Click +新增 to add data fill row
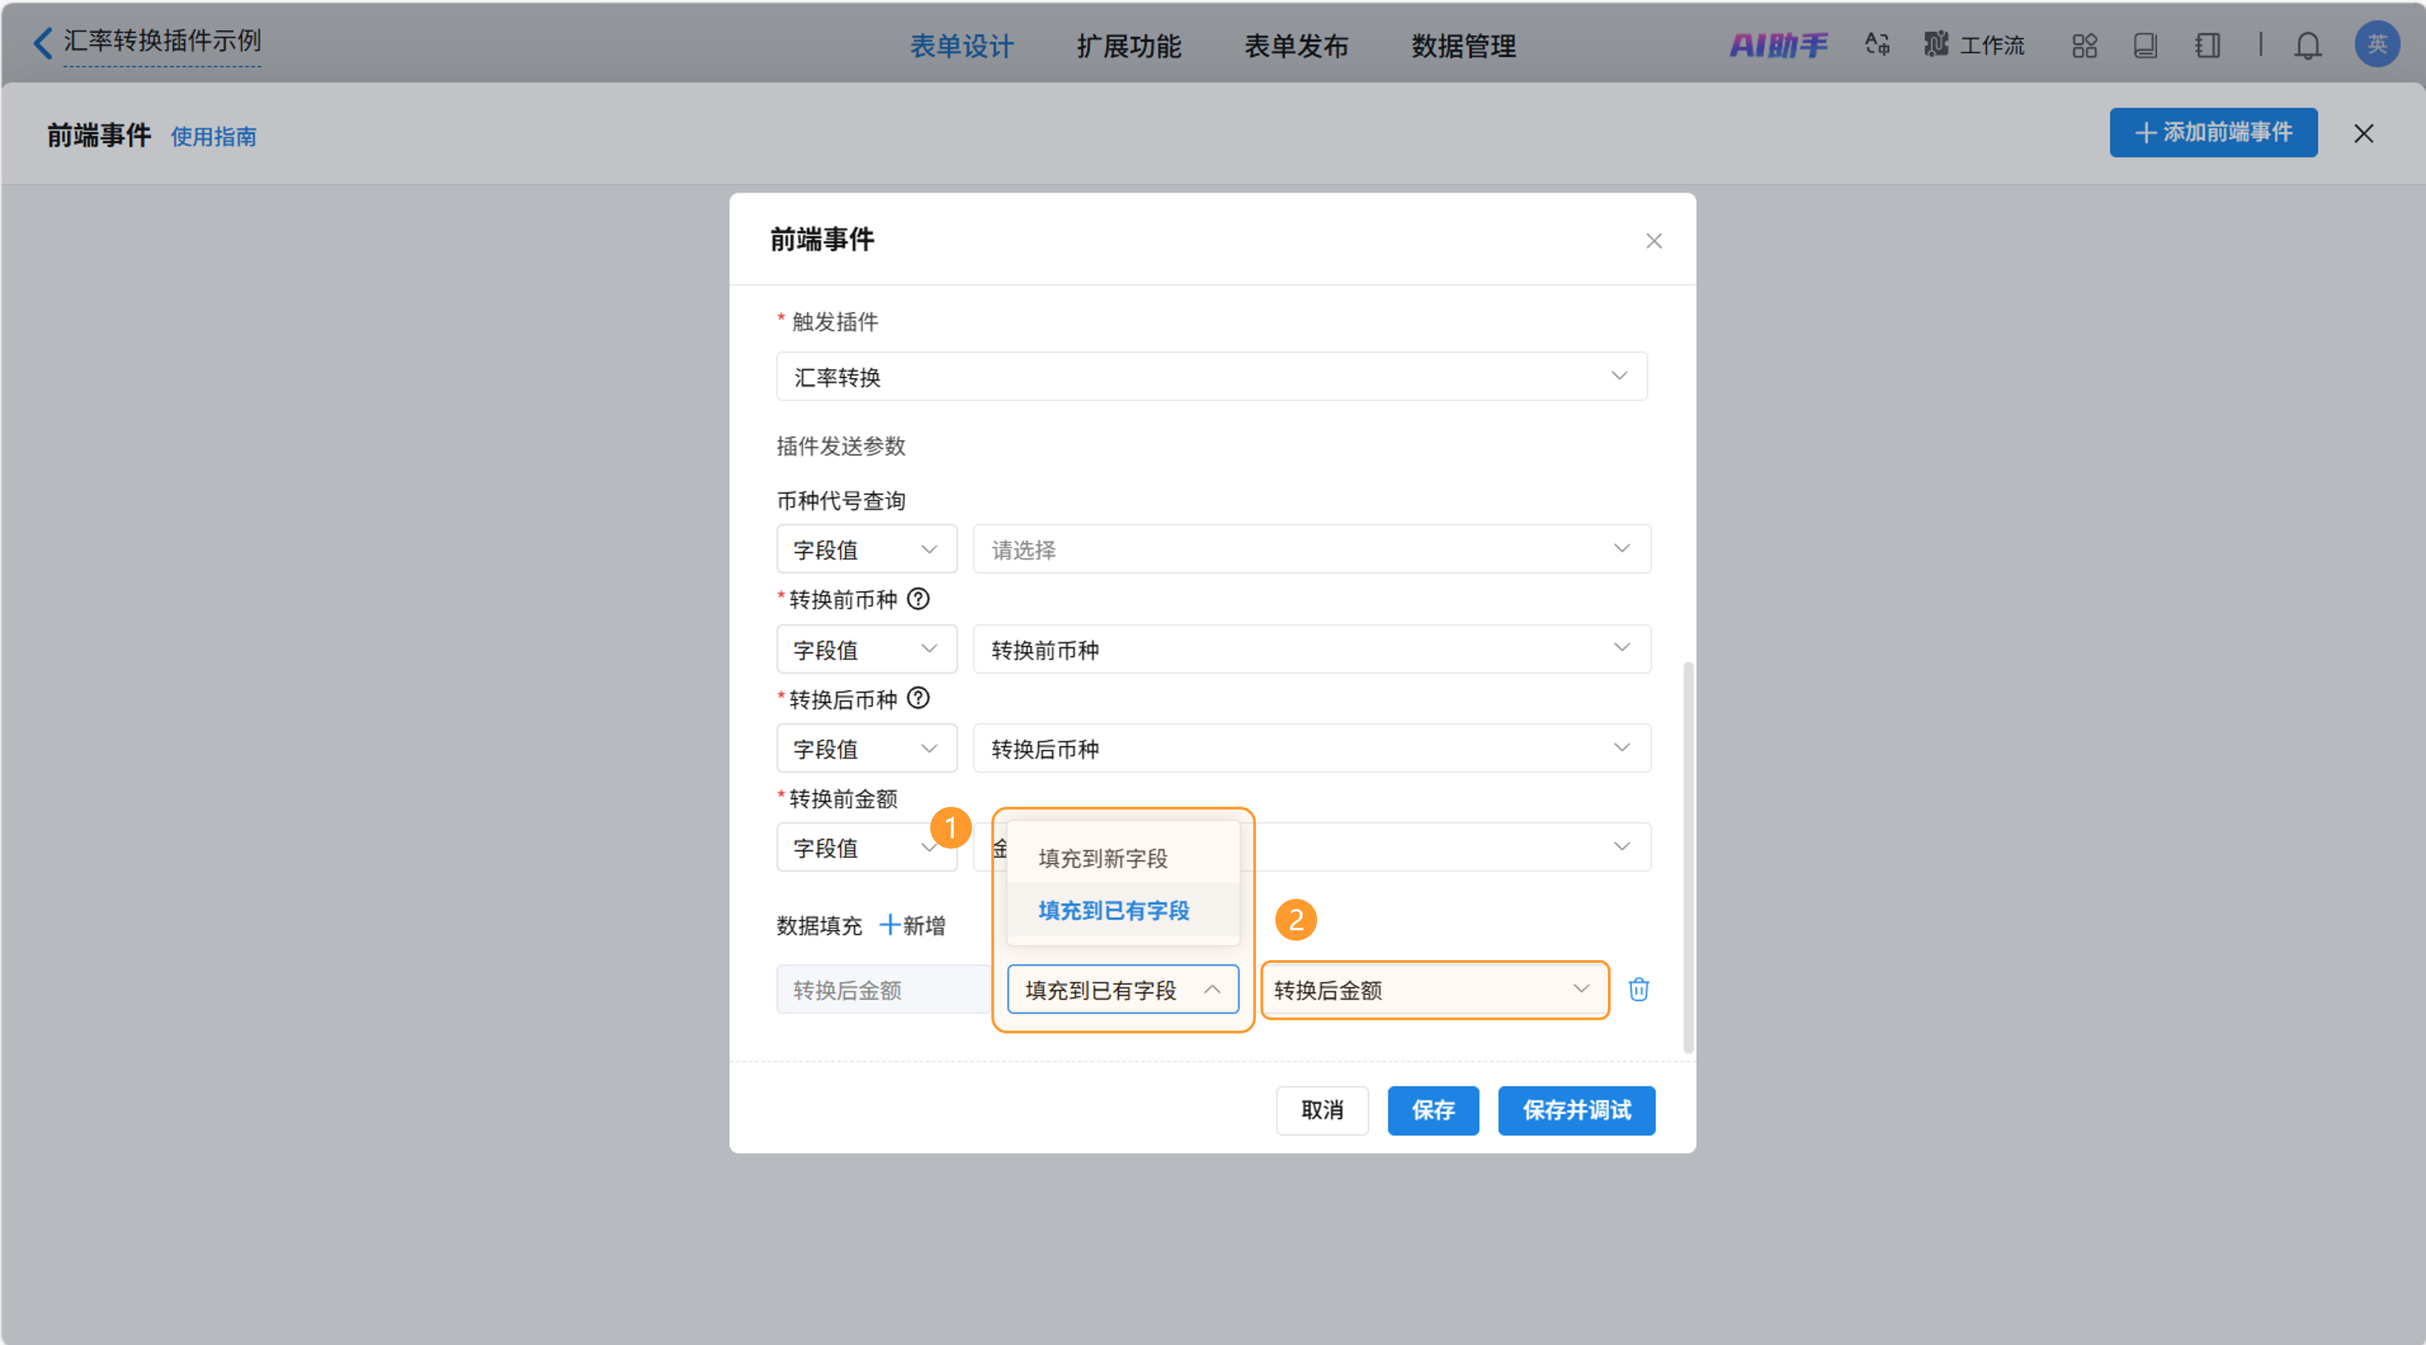 coord(911,925)
